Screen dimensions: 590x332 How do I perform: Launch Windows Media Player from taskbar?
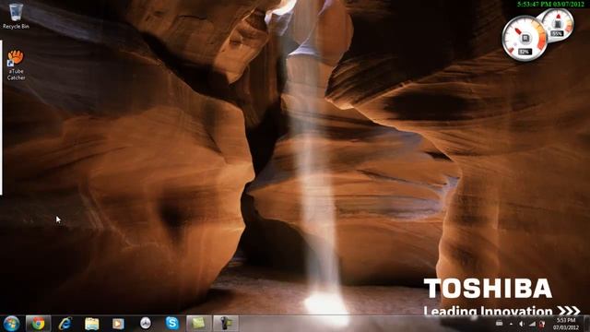tap(118, 324)
